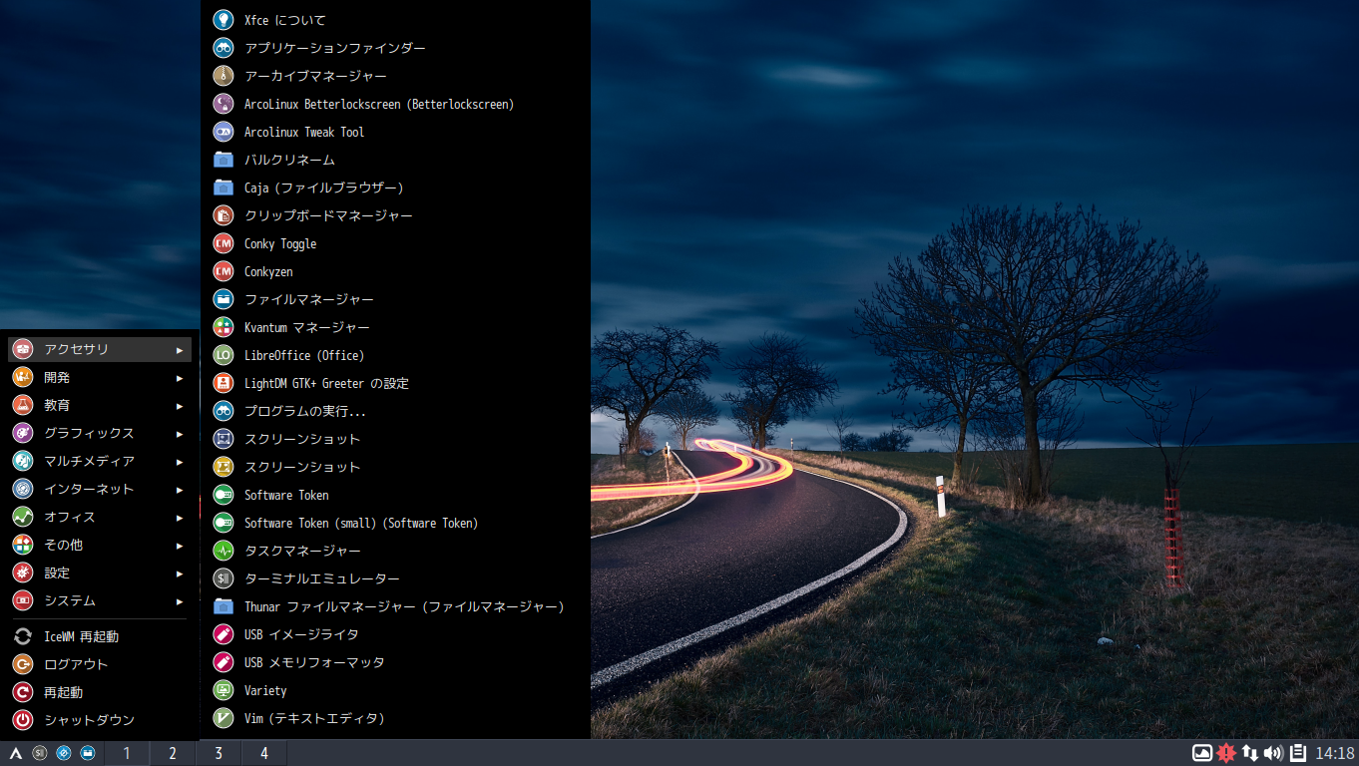This screenshot has width=1359, height=766.
Task: Open LibreOffice (Office)
Action: pos(395,355)
